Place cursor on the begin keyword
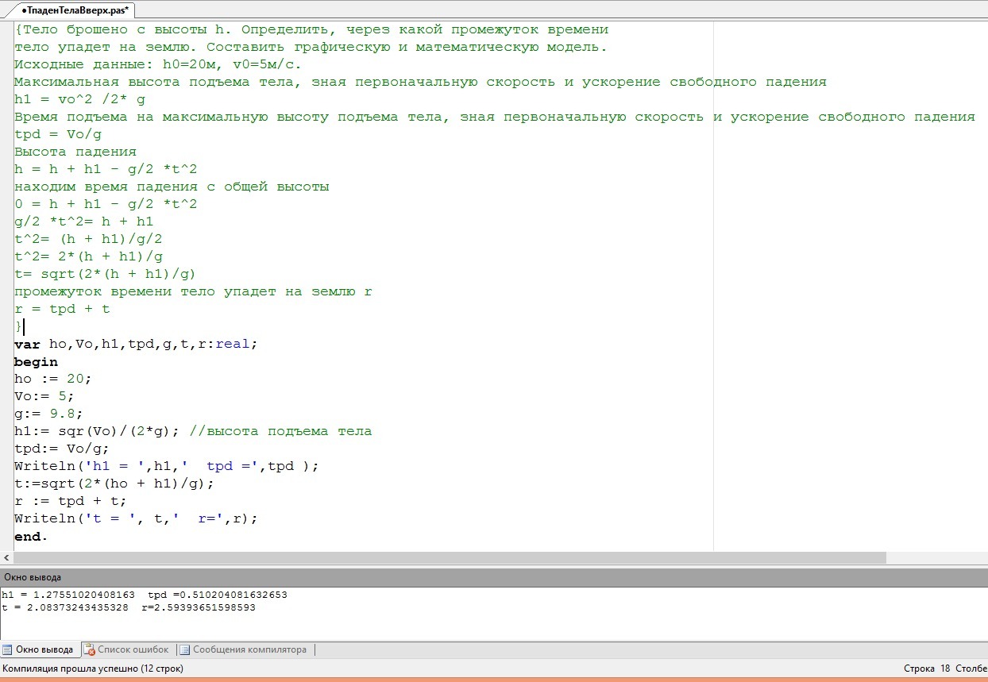The width and height of the screenshot is (988, 682). [x=36, y=361]
